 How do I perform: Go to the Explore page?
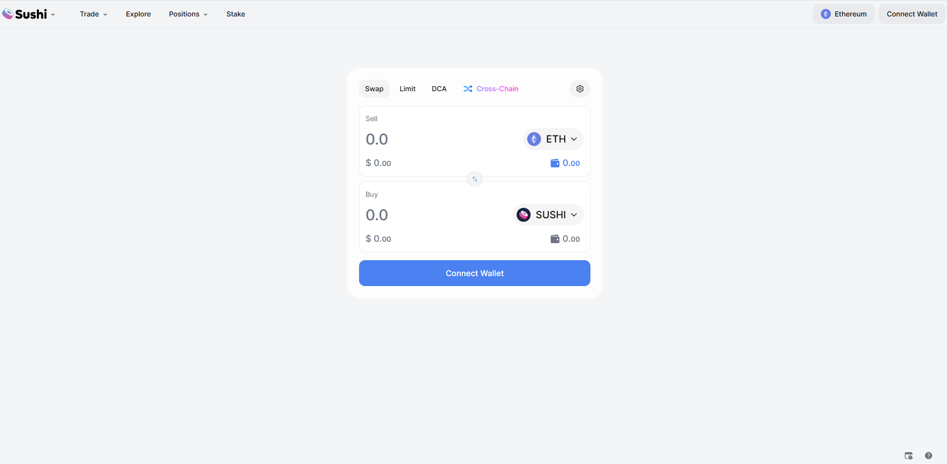(x=138, y=14)
